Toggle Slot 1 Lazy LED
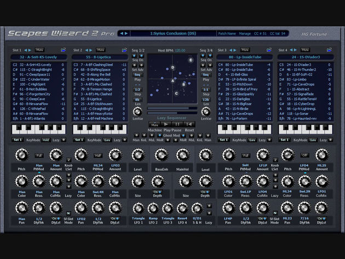 (x=64, y=140)
